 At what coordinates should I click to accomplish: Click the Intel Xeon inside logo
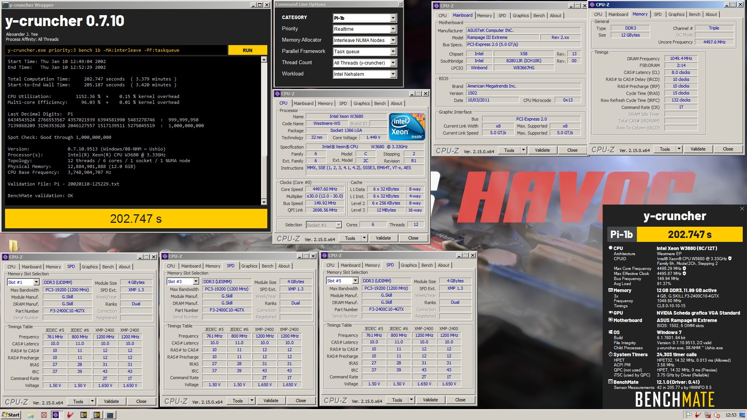point(407,126)
